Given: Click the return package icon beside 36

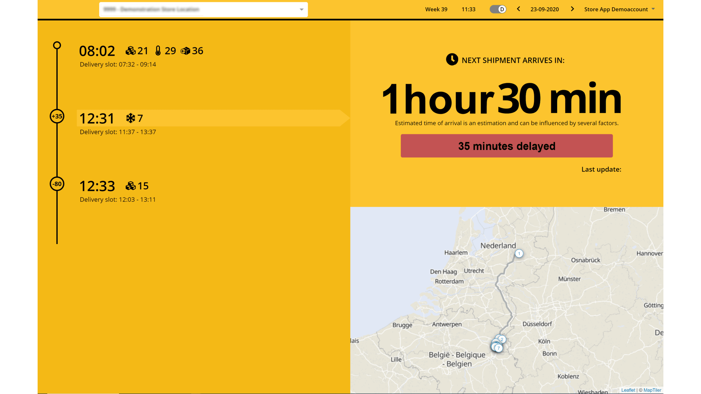Looking at the screenshot, I should (x=185, y=51).
